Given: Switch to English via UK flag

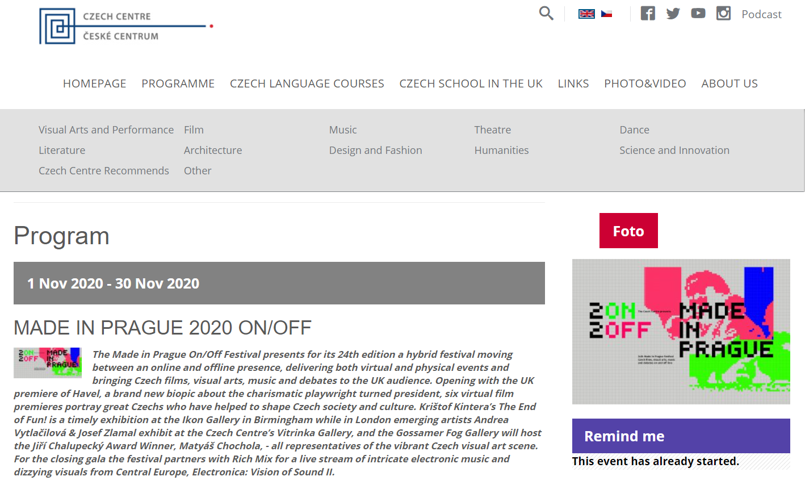Looking at the screenshot, I should click(x=586, y=14).
